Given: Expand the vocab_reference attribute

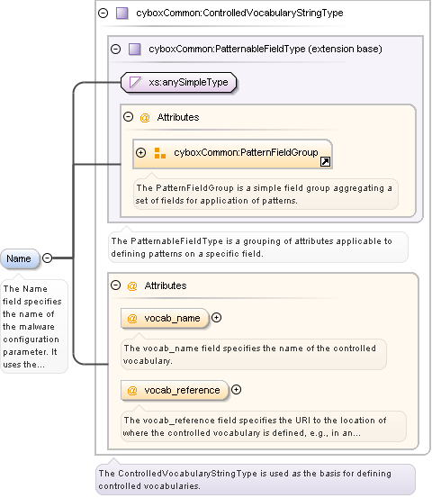Looking at the screenshot, I should point(236,389).
